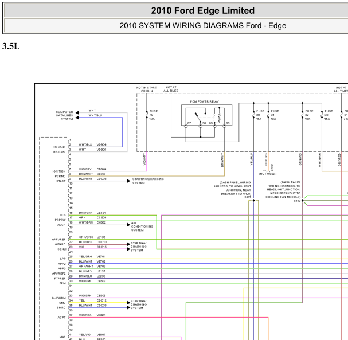
Task: Click the 'GENRC' pin label
Action: point(60,244)
